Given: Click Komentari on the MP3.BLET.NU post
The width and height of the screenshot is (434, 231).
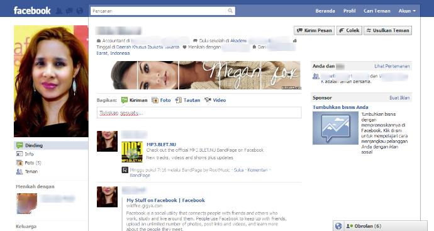Looking at the screenshot, I should click(257, 170).
